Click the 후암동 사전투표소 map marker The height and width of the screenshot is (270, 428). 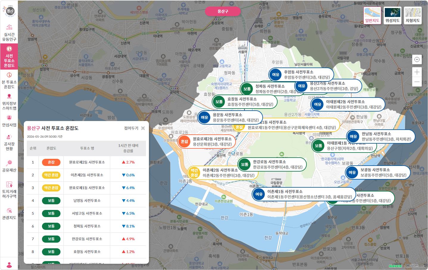301,75
